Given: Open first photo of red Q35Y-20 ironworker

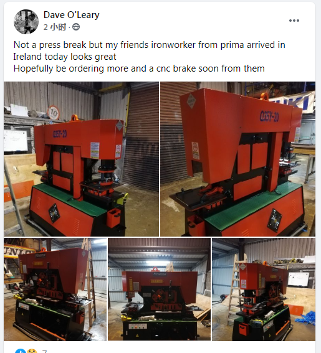Looking at the screenshot, I should pyautogui.click(x=81, y=159).
